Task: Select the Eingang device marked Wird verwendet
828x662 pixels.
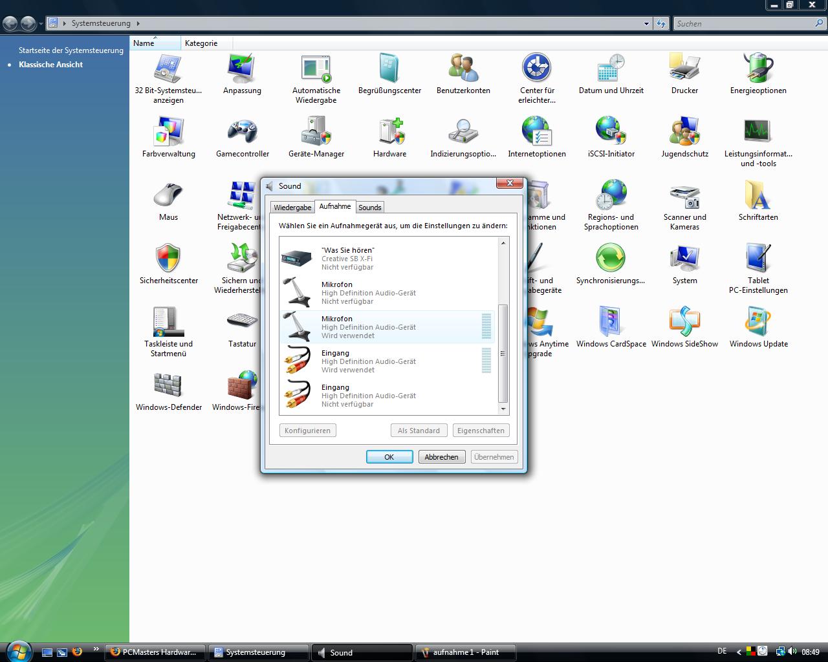Action: 388,361
